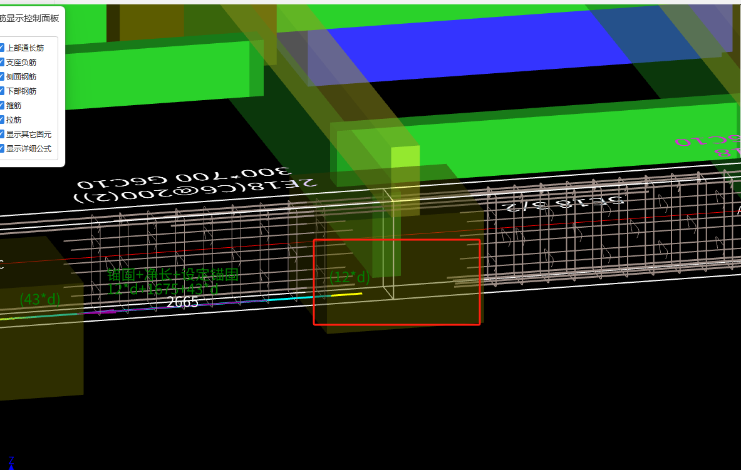Click the rebar display control panel title
Screen dimensions: 741x470
pos(29,18)
